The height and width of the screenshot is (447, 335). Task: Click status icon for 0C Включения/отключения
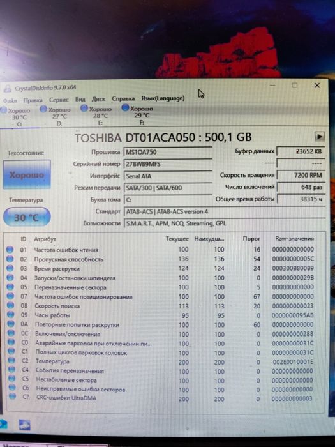11,333
